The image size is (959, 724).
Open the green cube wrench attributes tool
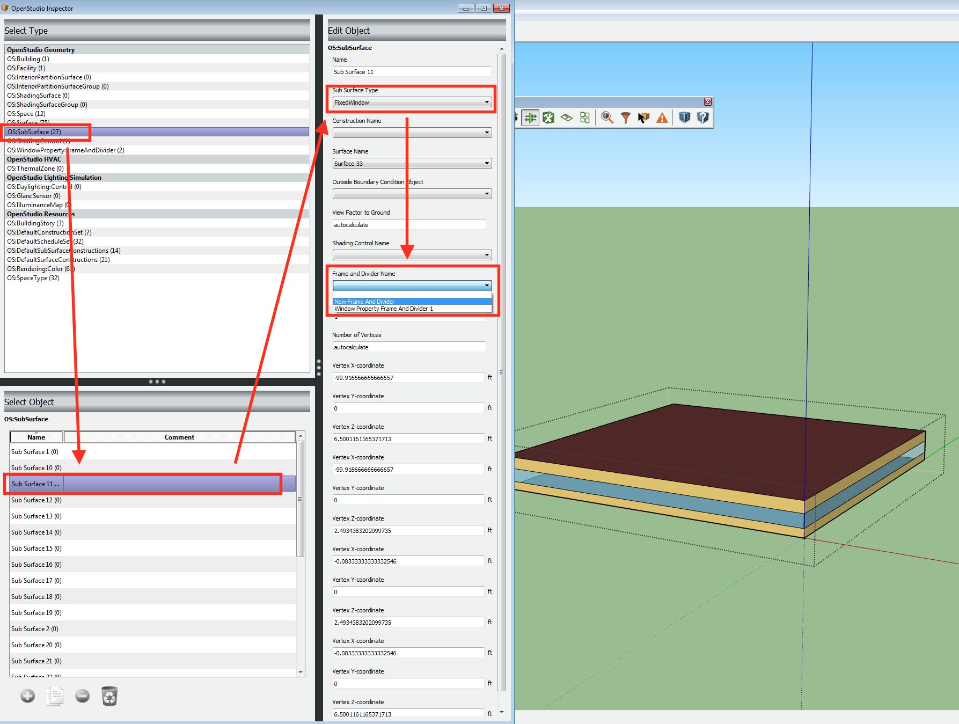click(x=548, y=118)
